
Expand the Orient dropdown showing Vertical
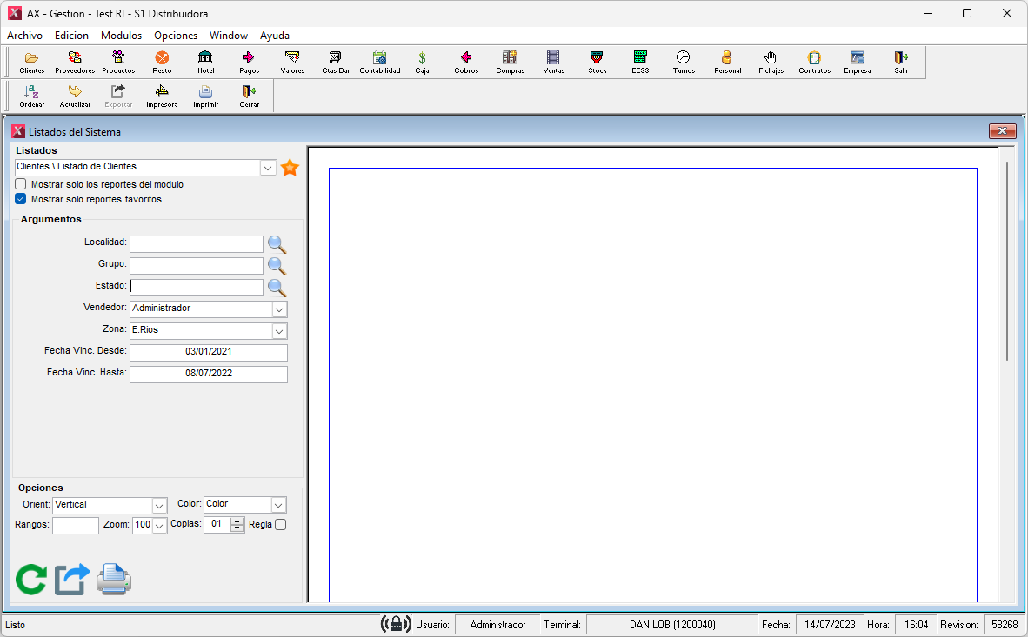coord(159,505)
